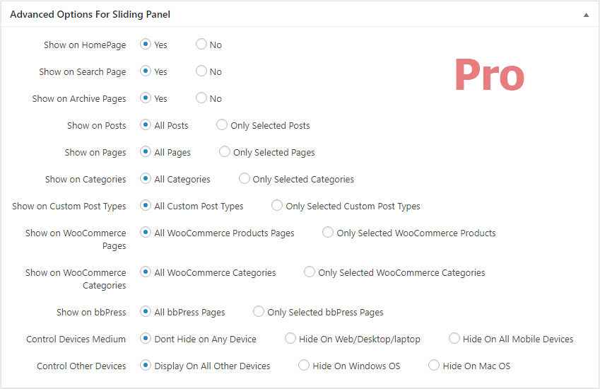
Task: Choose Only Selected WooCommerce Products
Action: [x=328, y=232]
